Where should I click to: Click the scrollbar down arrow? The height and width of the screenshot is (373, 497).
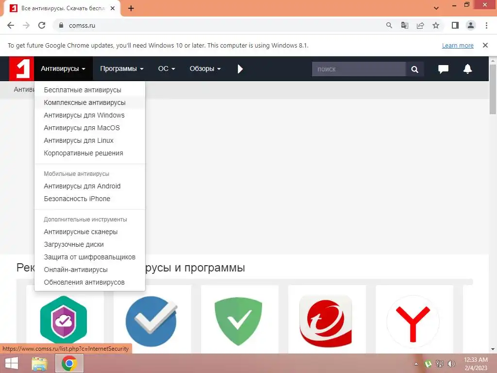(x=493, y=350)
